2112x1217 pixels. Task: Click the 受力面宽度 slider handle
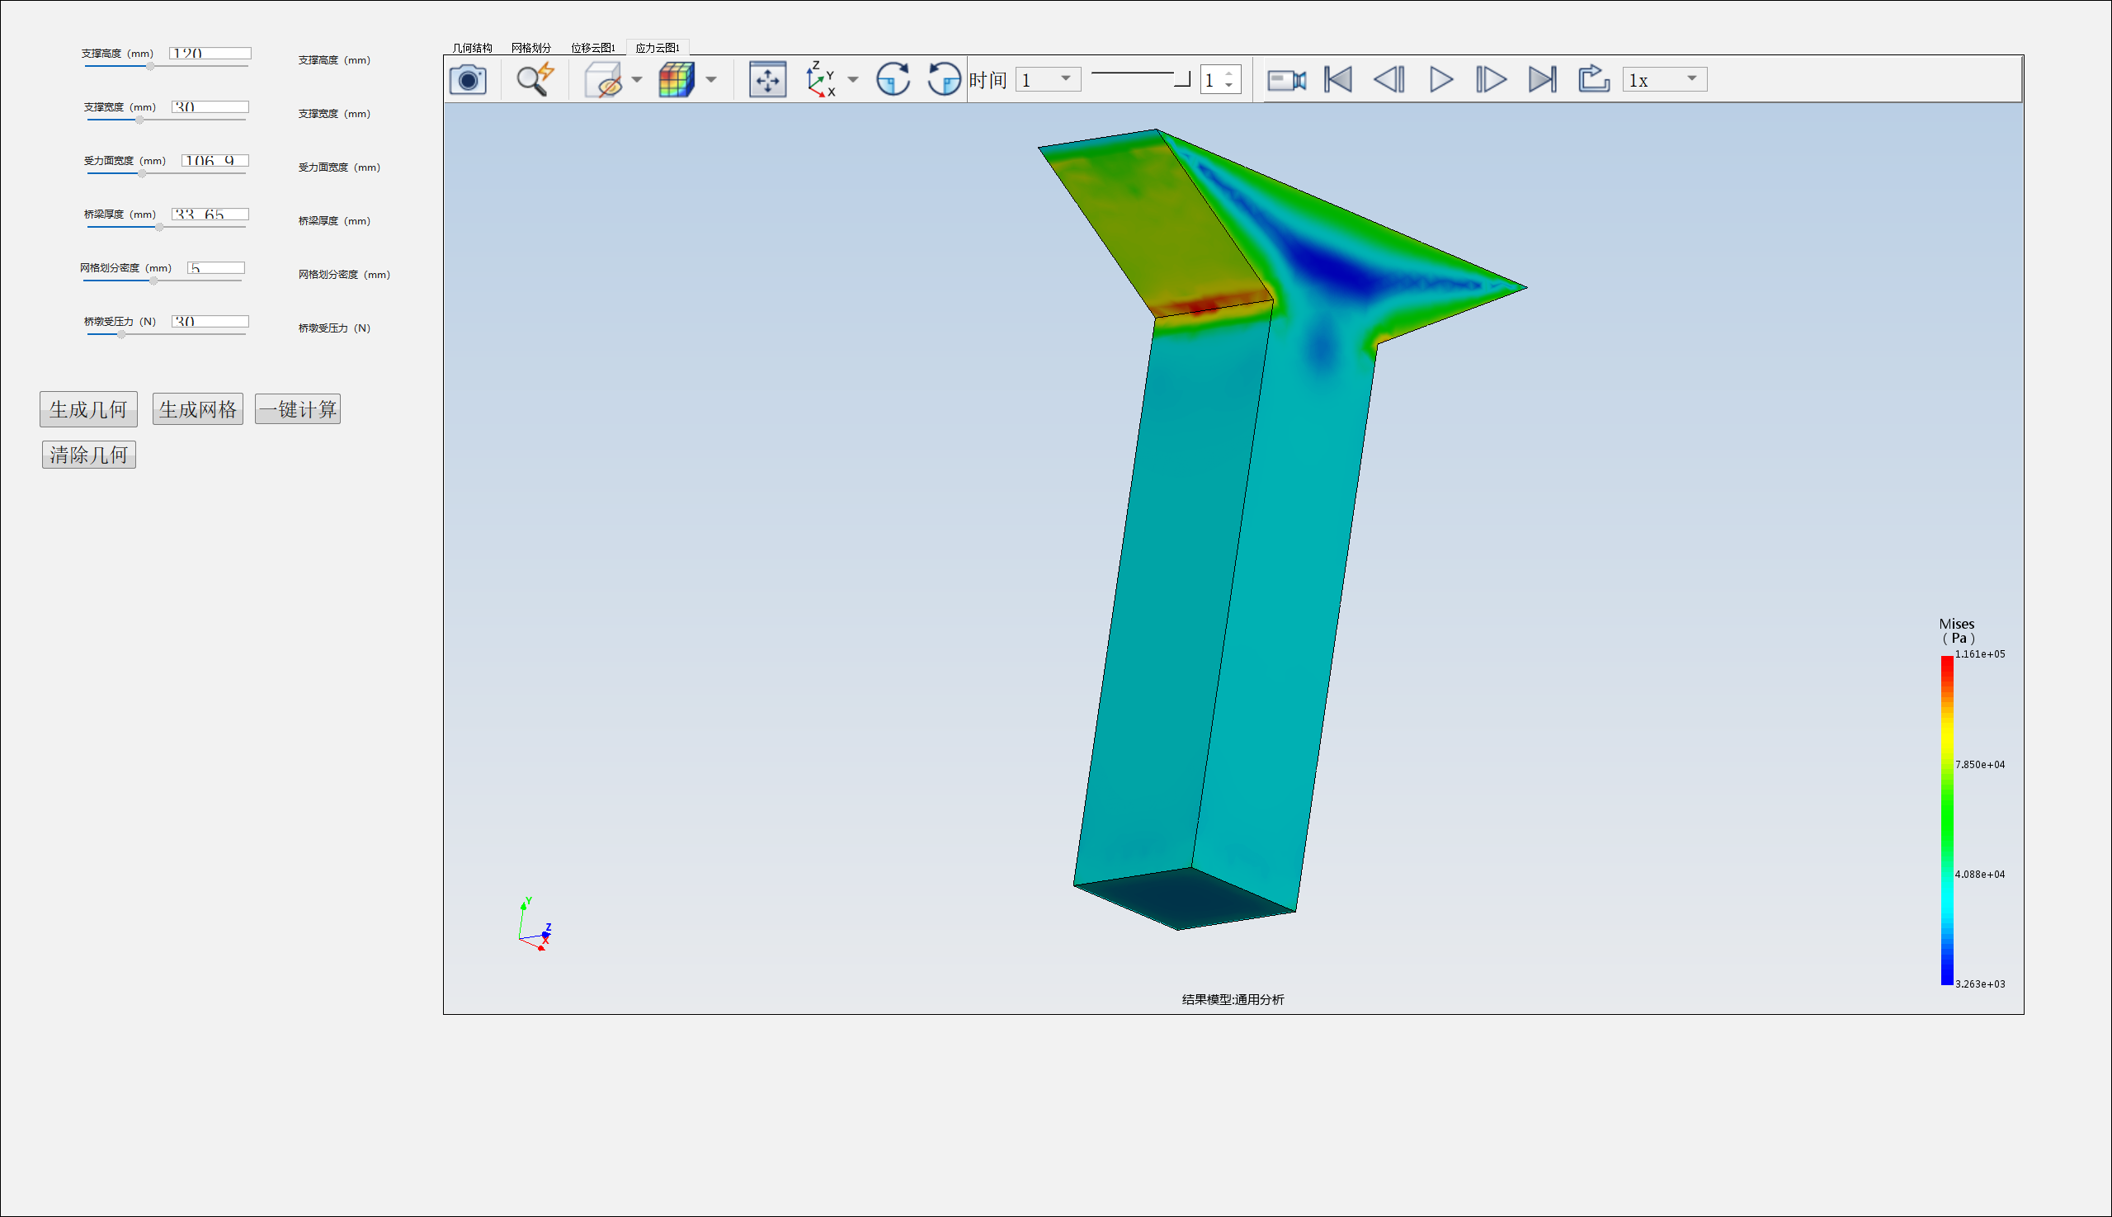click(142, 173)
